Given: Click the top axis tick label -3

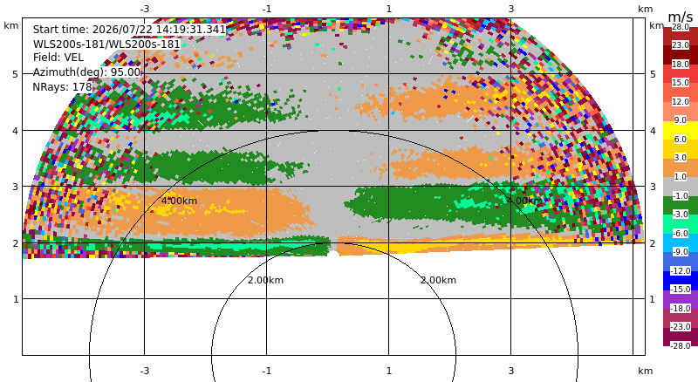Looking at the screenshot, I should coord(145,9).
